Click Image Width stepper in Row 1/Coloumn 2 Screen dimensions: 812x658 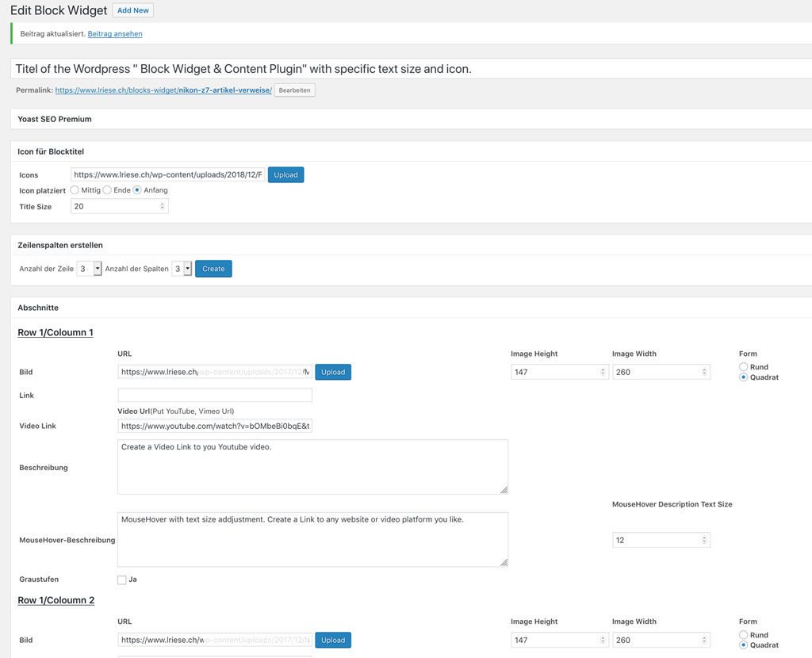(x=704, y=640)
